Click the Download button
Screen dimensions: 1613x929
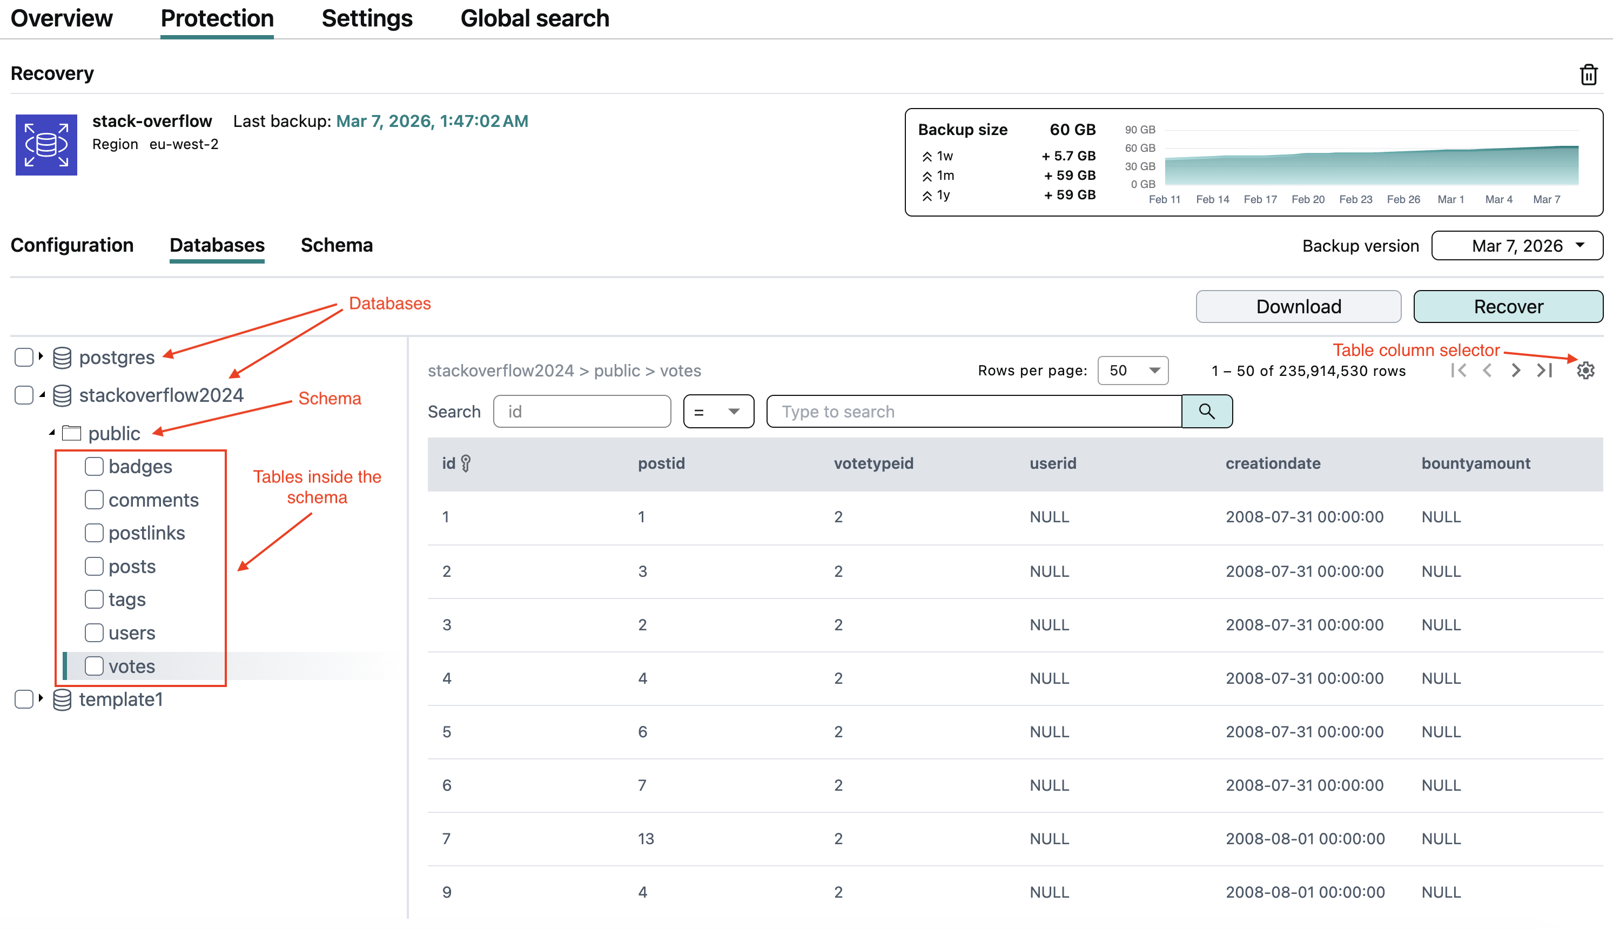1298,307
